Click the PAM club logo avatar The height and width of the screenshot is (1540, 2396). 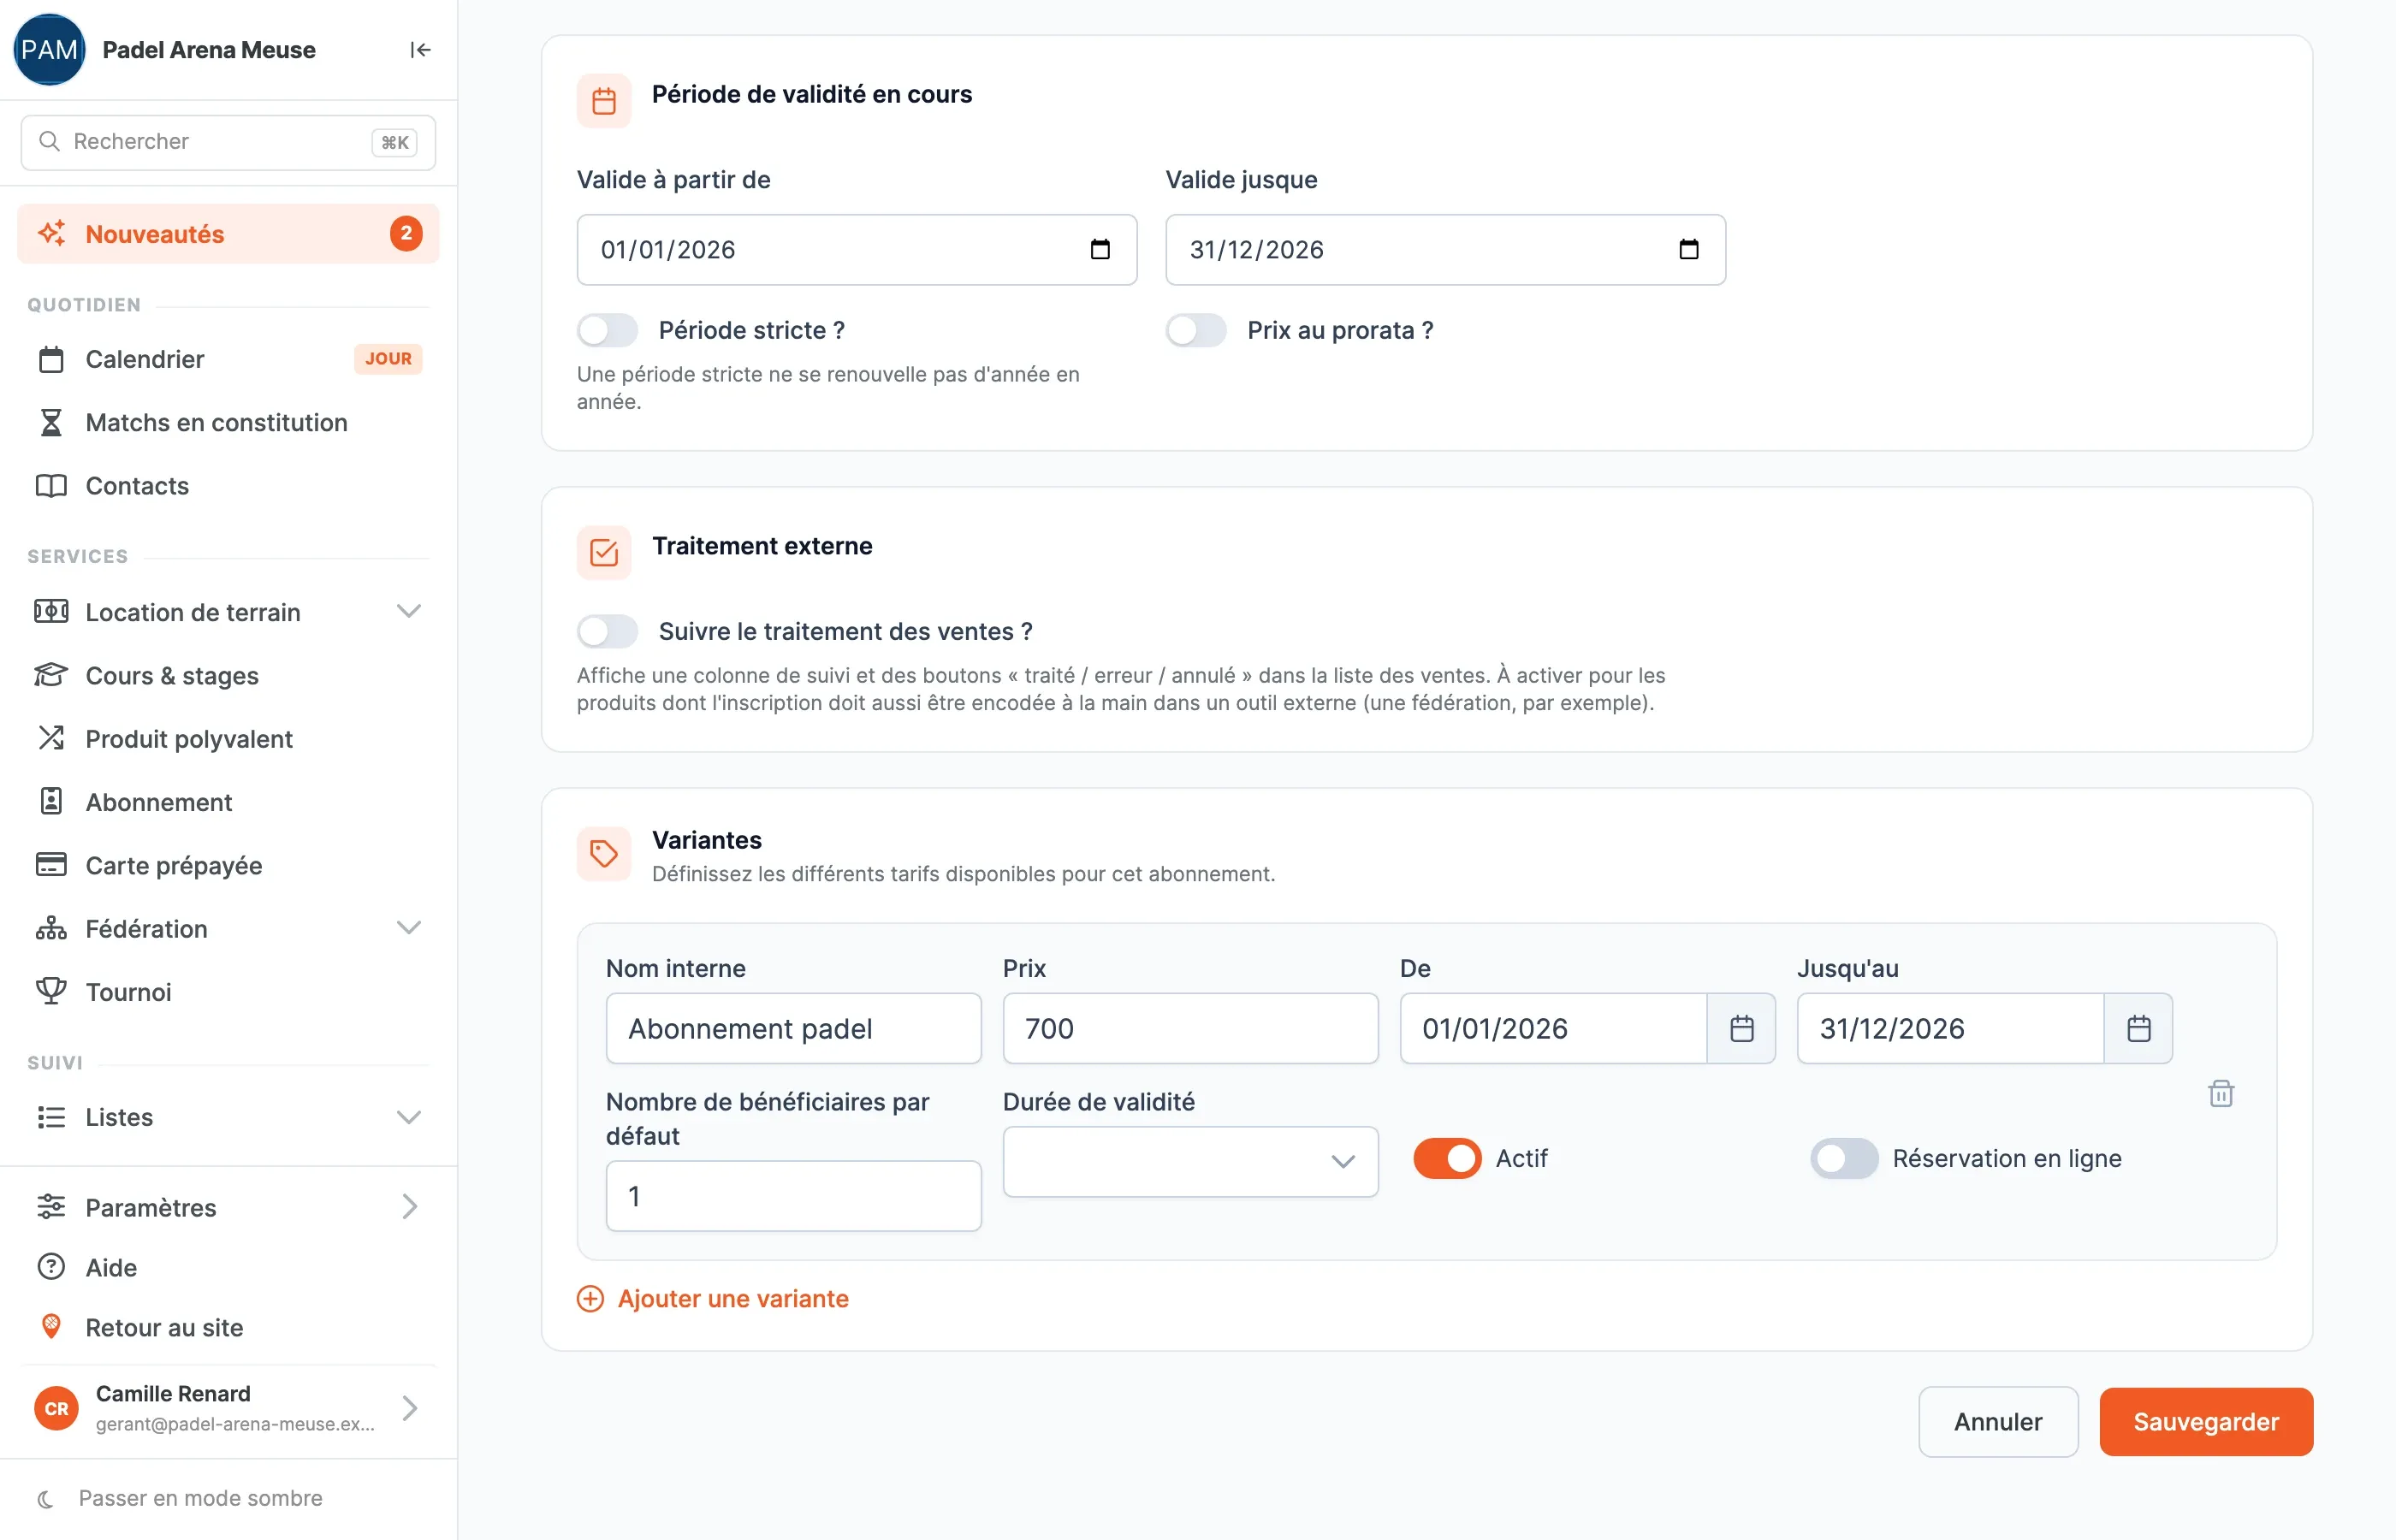pos(49,50)
